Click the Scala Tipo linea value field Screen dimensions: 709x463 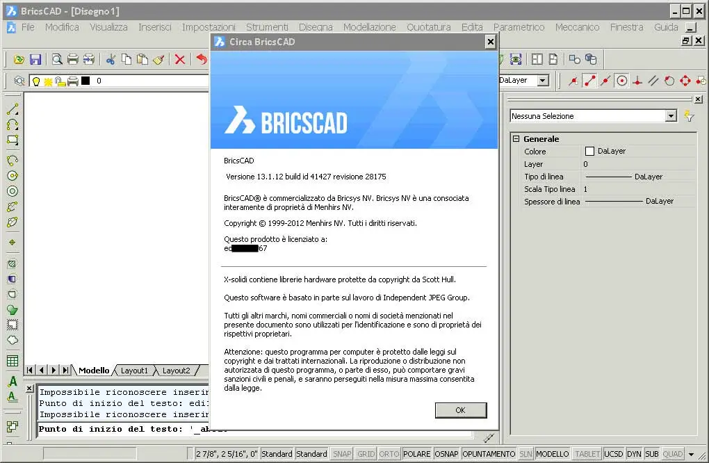point(639,189)
